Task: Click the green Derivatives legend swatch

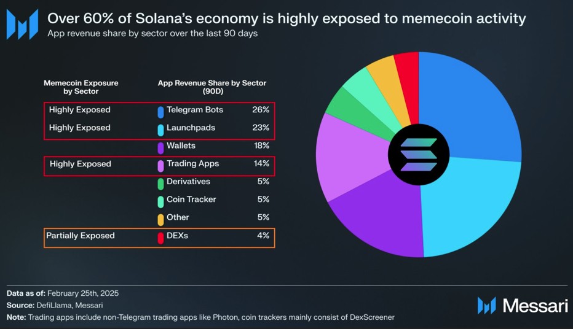Action: (x=160, y=183)
